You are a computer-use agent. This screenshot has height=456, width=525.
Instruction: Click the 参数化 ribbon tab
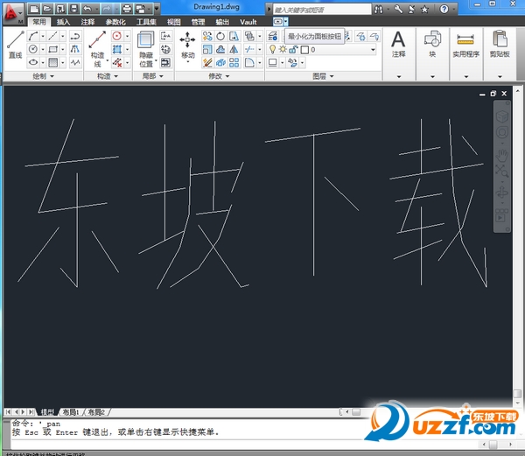coord(115,21)
